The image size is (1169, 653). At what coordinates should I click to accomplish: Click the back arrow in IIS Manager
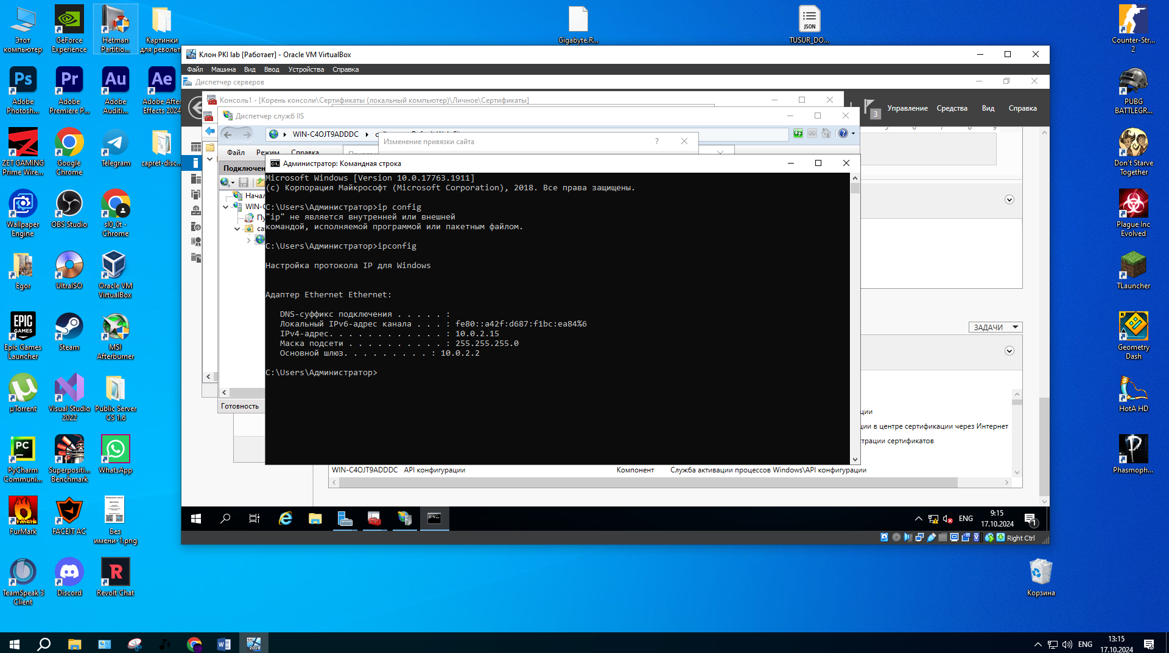pyautogui.click(x=228, y=134)
